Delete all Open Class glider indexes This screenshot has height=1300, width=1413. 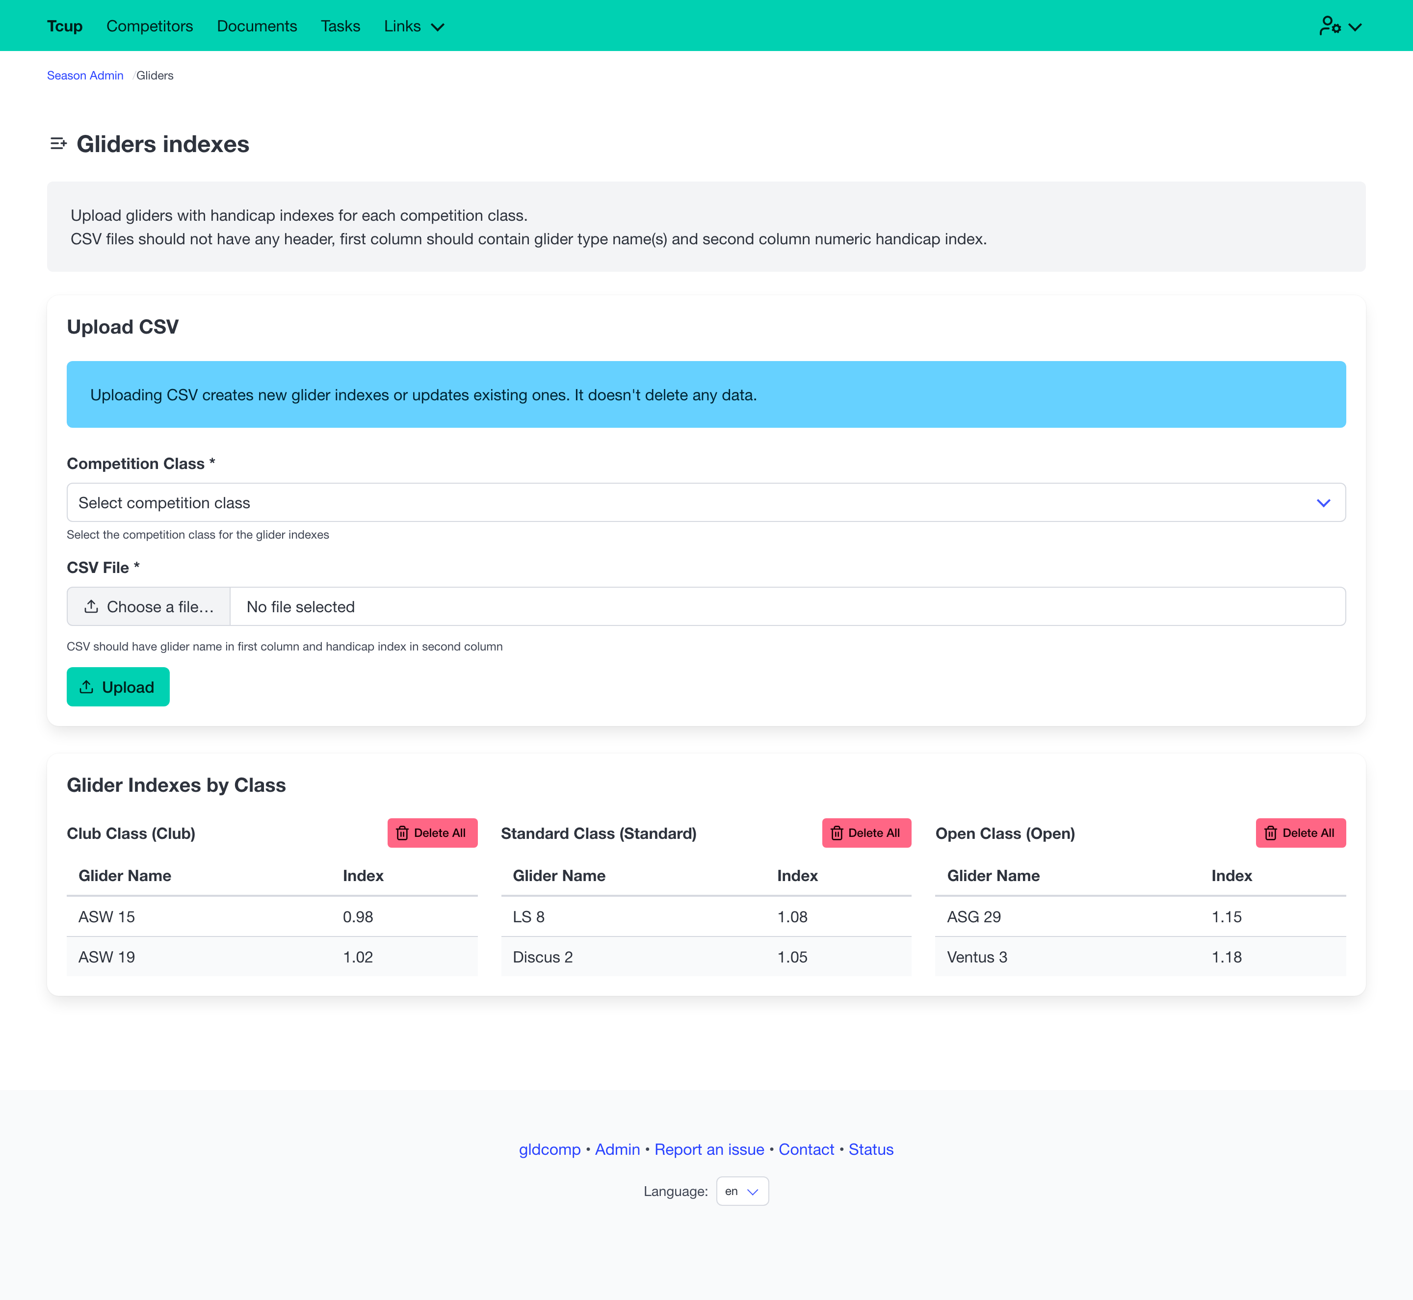(x=1301, y=833)
